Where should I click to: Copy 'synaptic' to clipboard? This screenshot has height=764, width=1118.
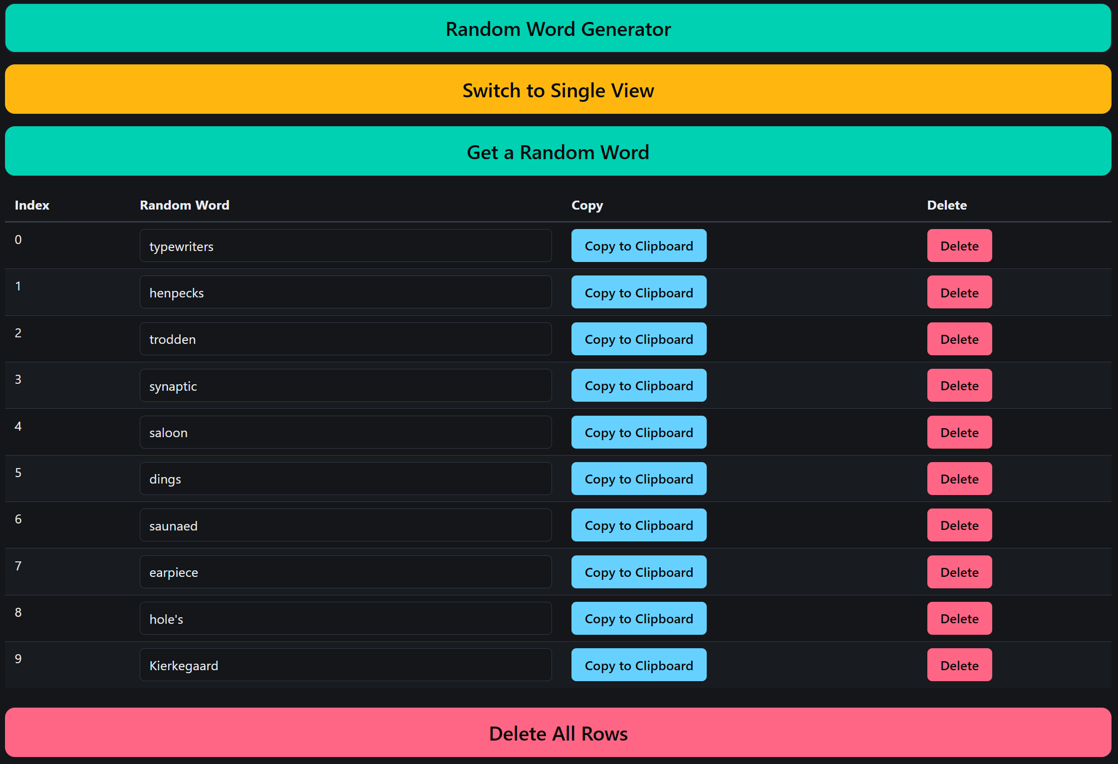(x=638, y=386)
